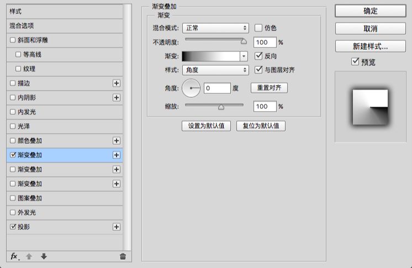Tick the 纹理 checkbox
This screenshot has height=268, width=412.
point(18,69)
